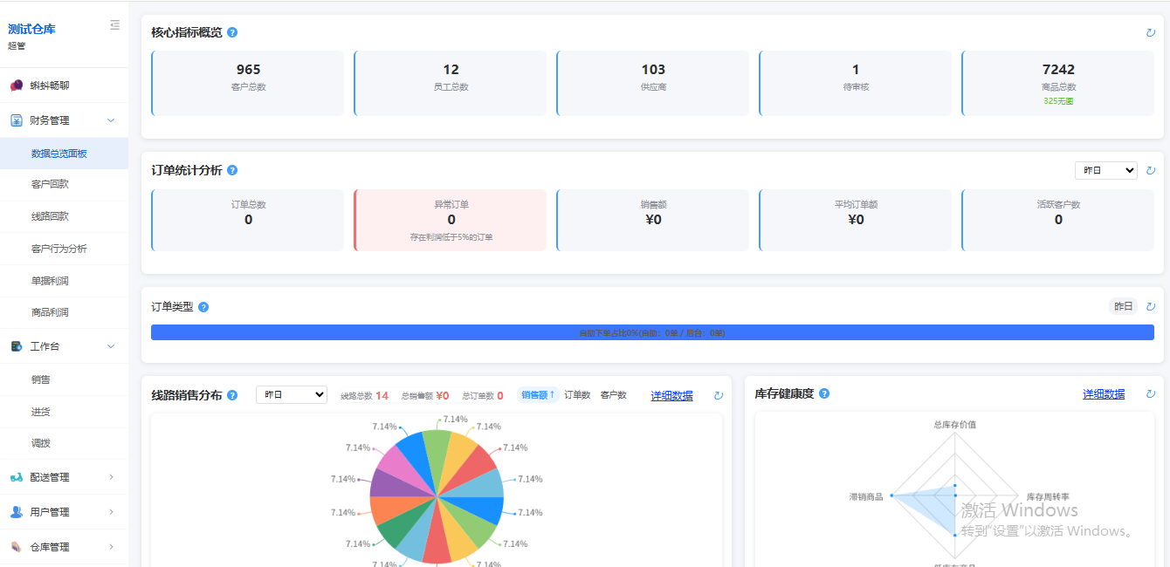This screenshot has height=567, width=1170.
Task: Select the 销售额 sort toggle
Action: (x=538, y=395)
